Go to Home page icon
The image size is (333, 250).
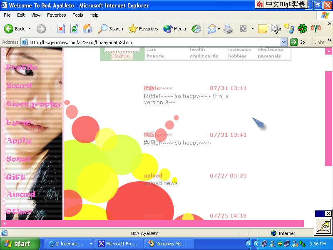coord(87,29)
